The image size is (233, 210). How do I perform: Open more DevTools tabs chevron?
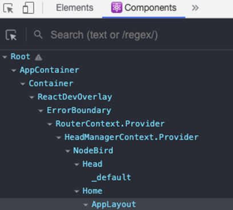[x=195, y=8]
